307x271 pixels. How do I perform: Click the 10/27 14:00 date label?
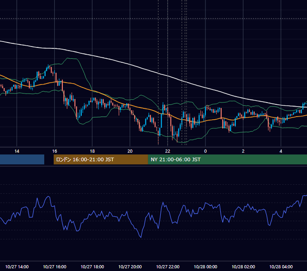point(17,266)
